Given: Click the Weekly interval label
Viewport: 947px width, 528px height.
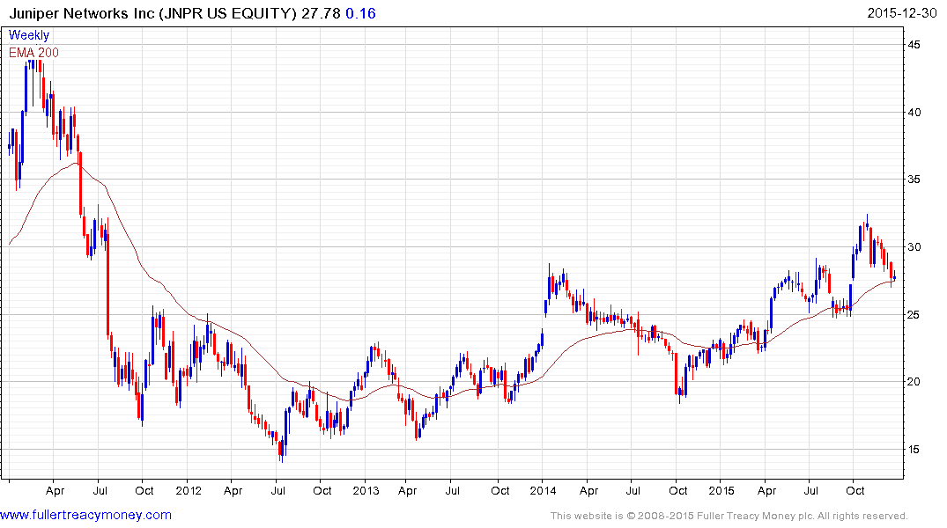Looking at the screenshot, I should tap(29, 35).
